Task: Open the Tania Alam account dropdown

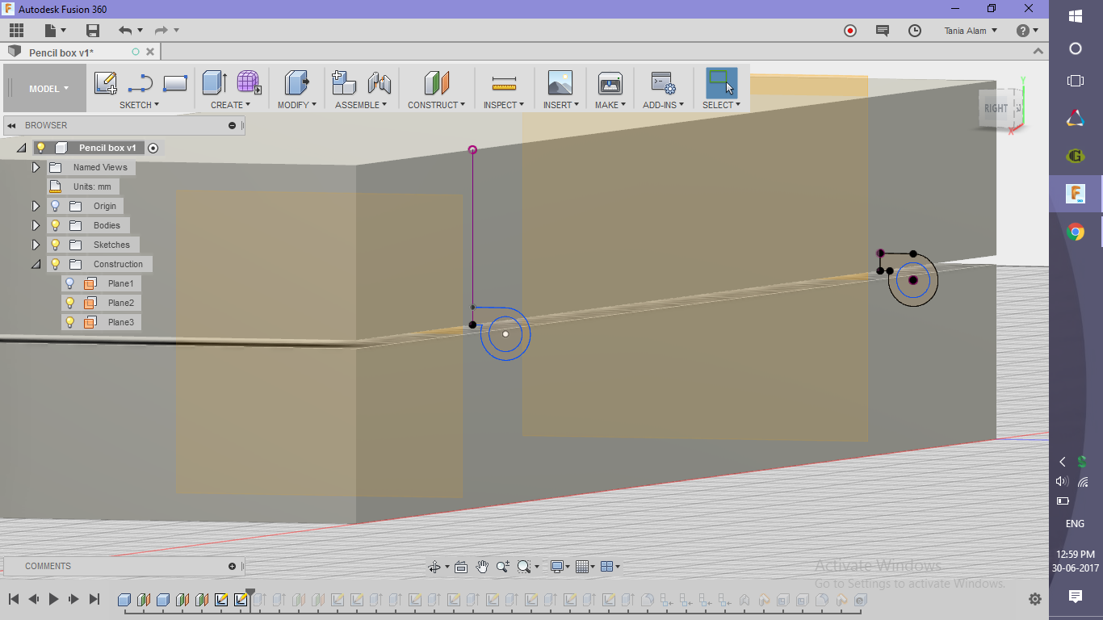Action: point(971,31)
